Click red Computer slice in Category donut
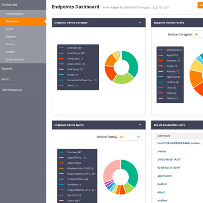 pyautogui.click(x=110, y=73)
